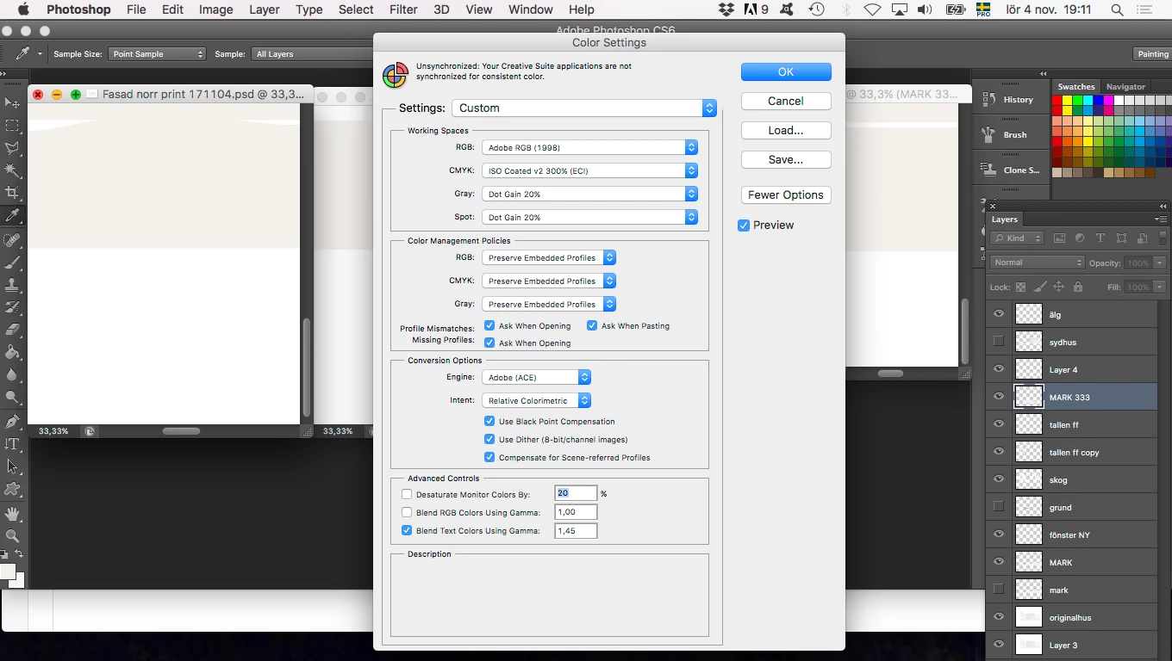1172x661 pixels.
Task: Open the CMYK working space dropdown
Action: coord(589,171)
